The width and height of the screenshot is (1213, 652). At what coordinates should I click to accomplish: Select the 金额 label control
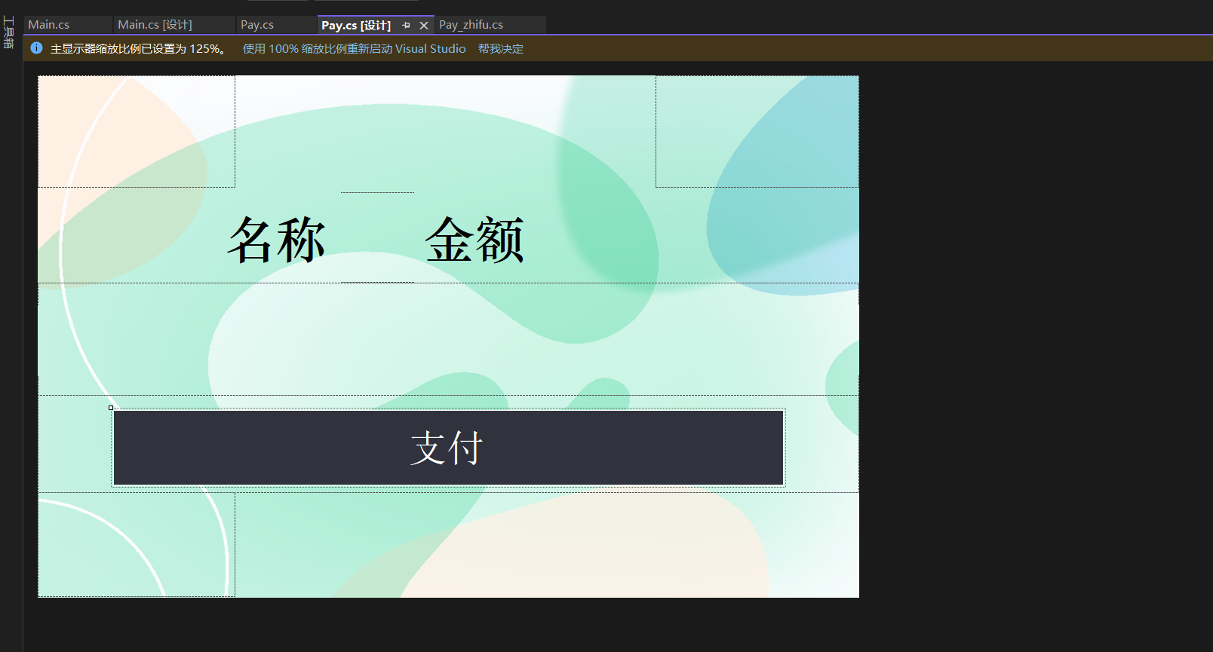pyautogui.click(x=474, y=240)
